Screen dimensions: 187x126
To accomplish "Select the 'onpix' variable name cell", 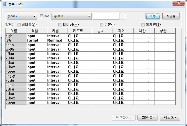I will (x=16, y=45).
